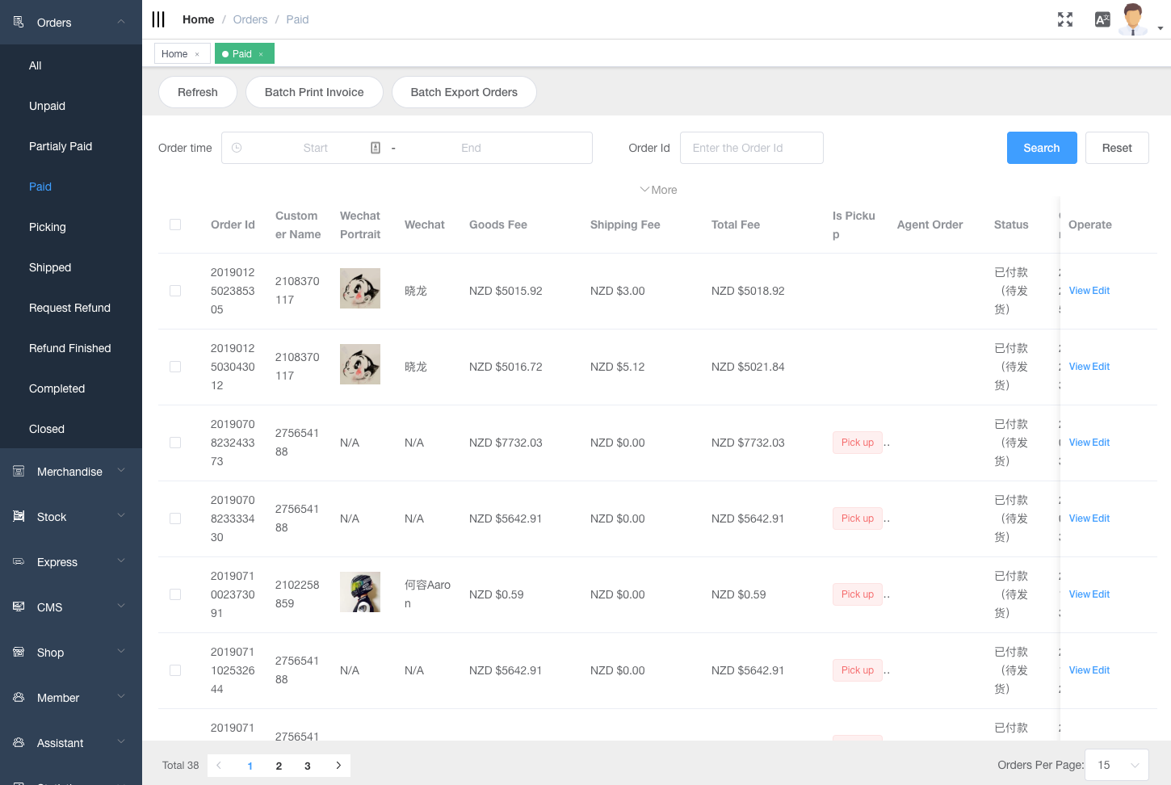Click the Batch Export Orders button
Viewport: 1171px width, 785px height.
(464, 92)
